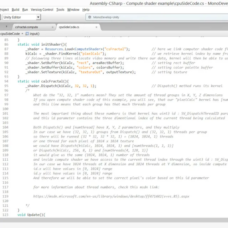
Task: Click the method icon beside input()
Action: tap(27, 34)
